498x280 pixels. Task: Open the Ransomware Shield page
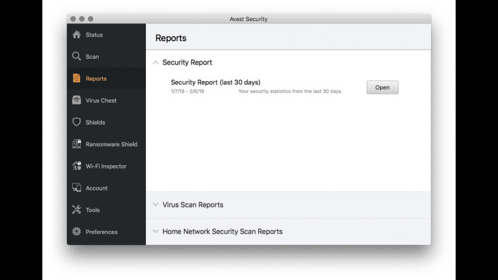click(112, 144)
